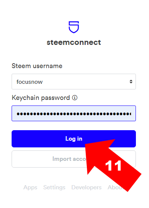Screen dimensions: 149x208
Task: Click the number 11 on the arrow
Action: [113, 166]
